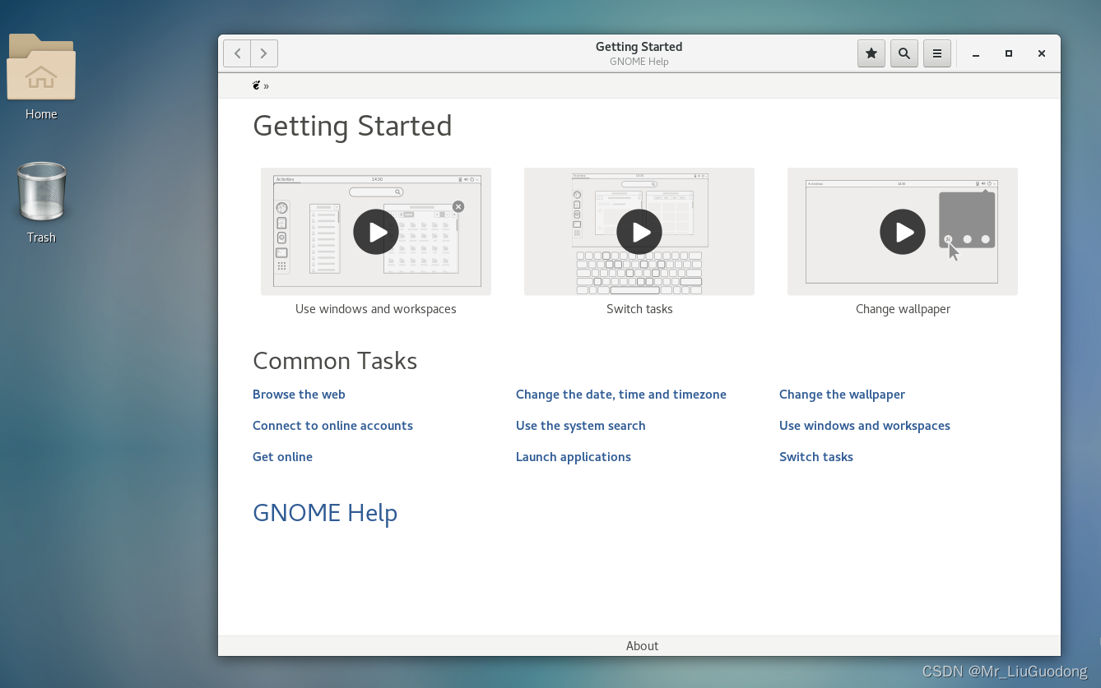Open bookmarks with the star icon

(x=871, y=53)
